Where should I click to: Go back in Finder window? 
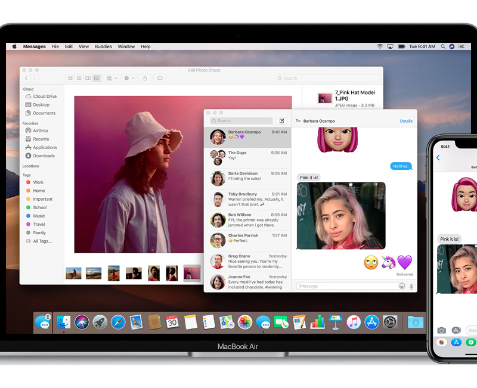tap(26, 78)
